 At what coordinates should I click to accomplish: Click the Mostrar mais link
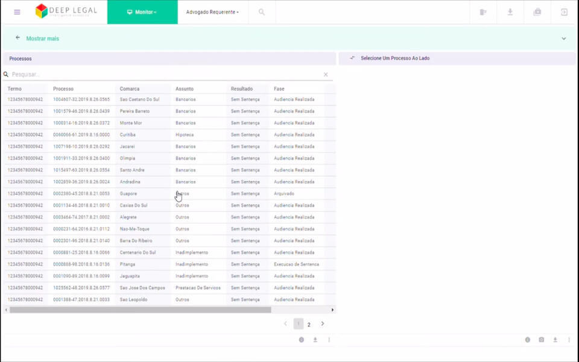point(42,39)
